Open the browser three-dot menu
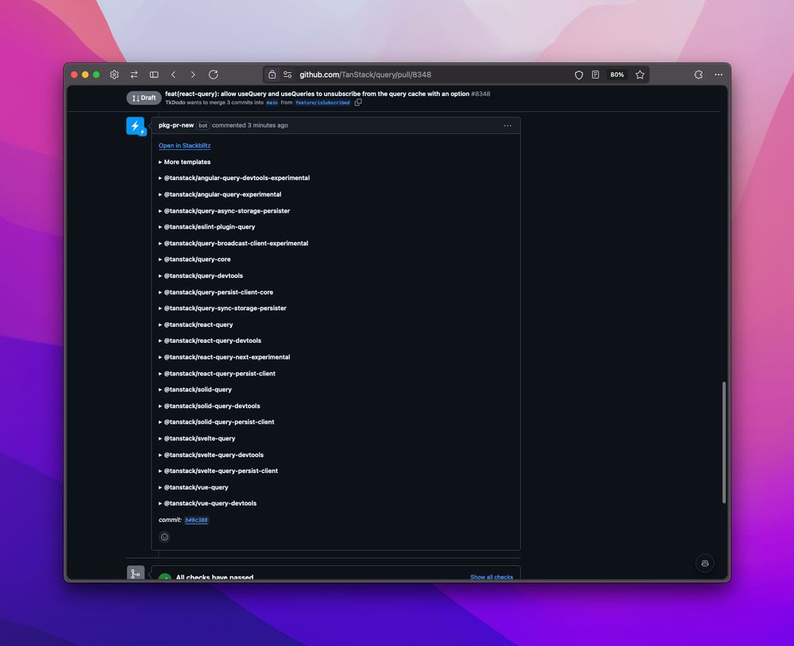 tap(719, 75)
